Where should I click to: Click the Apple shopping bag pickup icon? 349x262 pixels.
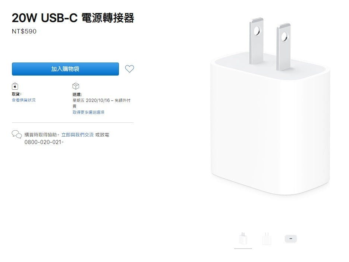15,86
